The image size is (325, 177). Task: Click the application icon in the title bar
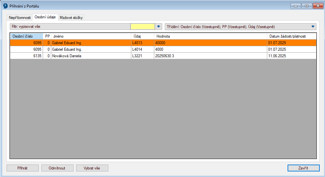coord(5,6)
